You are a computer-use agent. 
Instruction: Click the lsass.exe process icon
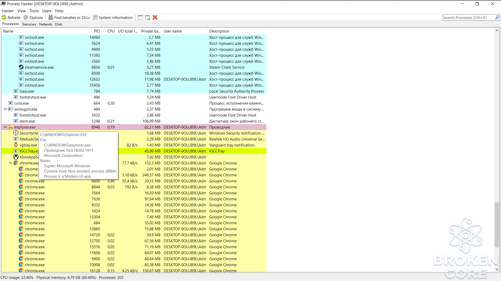pyautogui.click(x=16, y=91)
